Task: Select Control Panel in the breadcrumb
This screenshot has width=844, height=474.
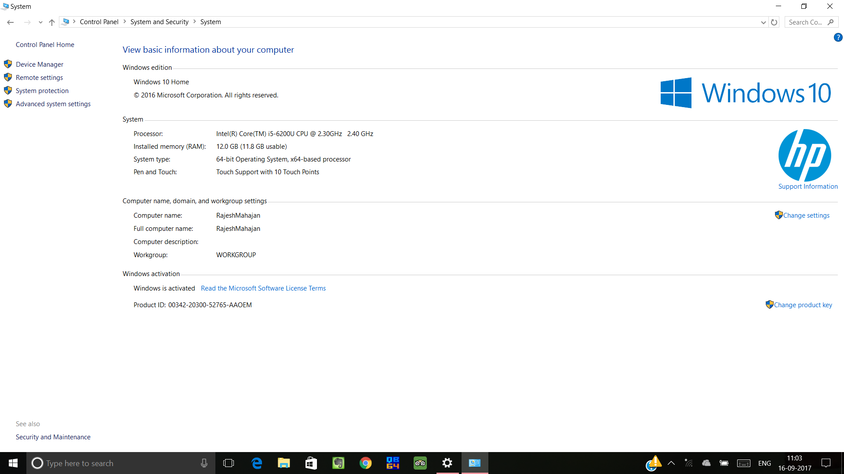Action: coord(99,22)
